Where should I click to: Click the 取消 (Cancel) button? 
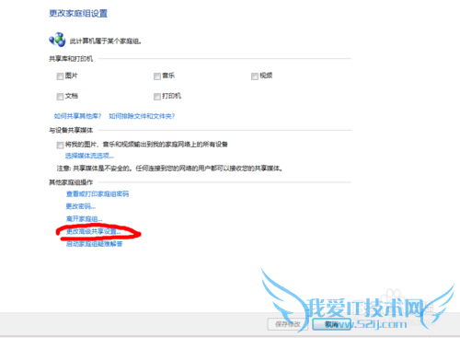point(331,324)
